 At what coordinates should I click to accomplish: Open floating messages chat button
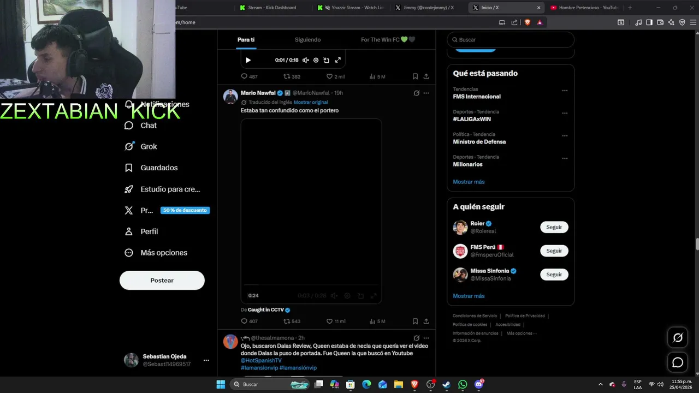(678, 362)
